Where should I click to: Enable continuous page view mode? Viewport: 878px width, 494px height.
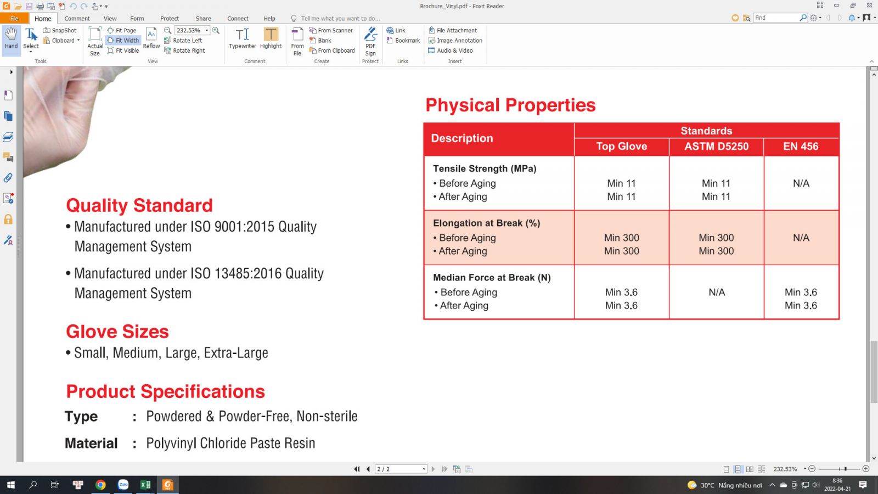click(x=738, y=469)
